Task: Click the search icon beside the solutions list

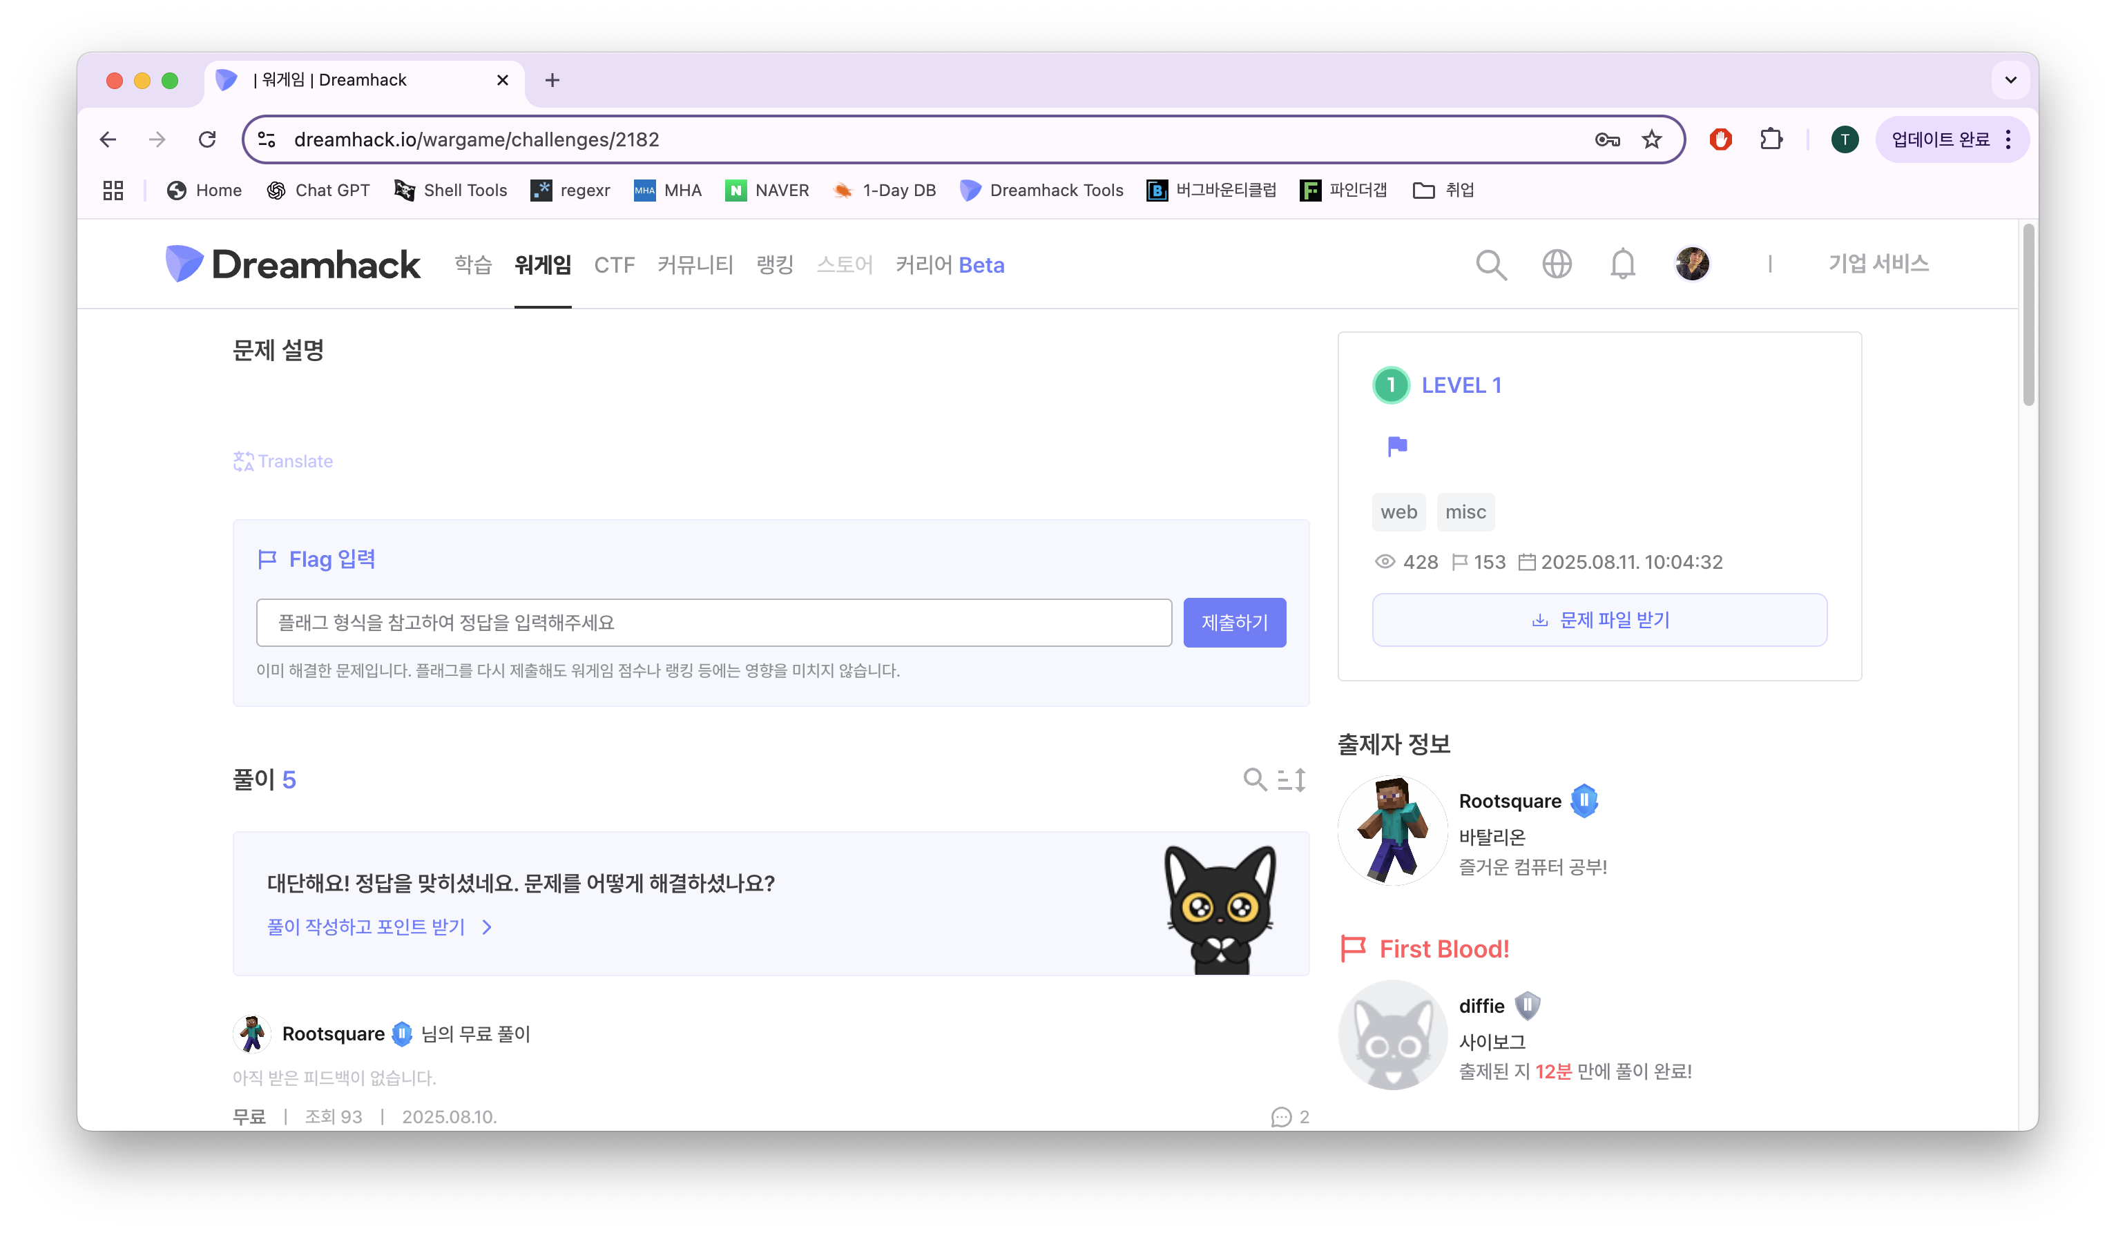Action: [1255, 779]
